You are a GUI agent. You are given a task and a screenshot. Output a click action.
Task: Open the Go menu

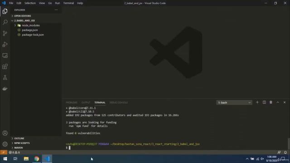50,3
